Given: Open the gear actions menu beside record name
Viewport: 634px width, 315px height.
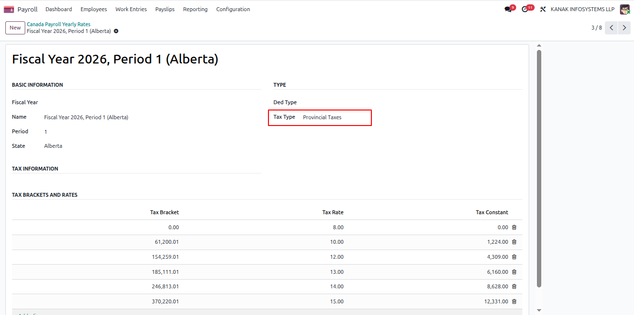Looking at the screenshot, I should (116, 31).
